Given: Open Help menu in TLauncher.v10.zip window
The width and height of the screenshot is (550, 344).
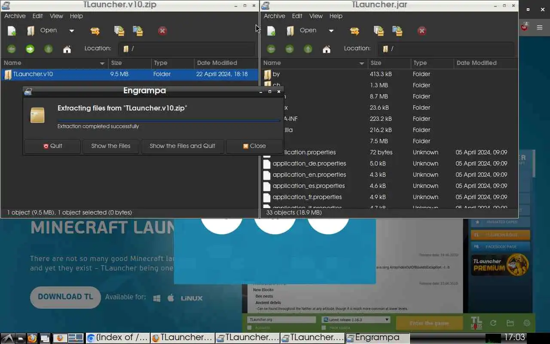Looking at the screenshot, I should [76, 16].
